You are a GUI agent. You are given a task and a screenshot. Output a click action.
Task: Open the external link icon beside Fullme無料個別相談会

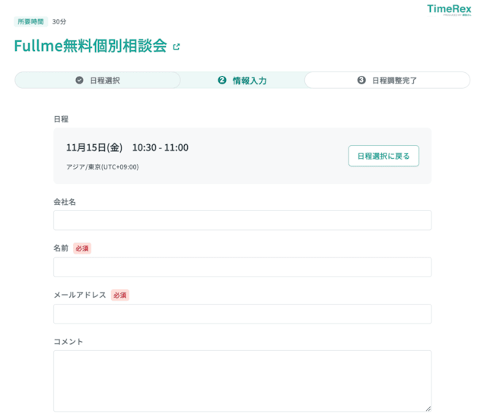[177, 47]
